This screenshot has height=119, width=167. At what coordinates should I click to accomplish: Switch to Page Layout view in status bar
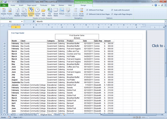coord(136,117)
